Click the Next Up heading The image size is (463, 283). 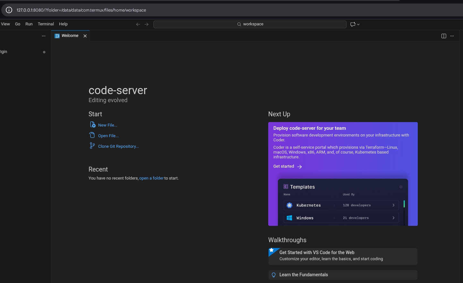click(x=279, y=114)
